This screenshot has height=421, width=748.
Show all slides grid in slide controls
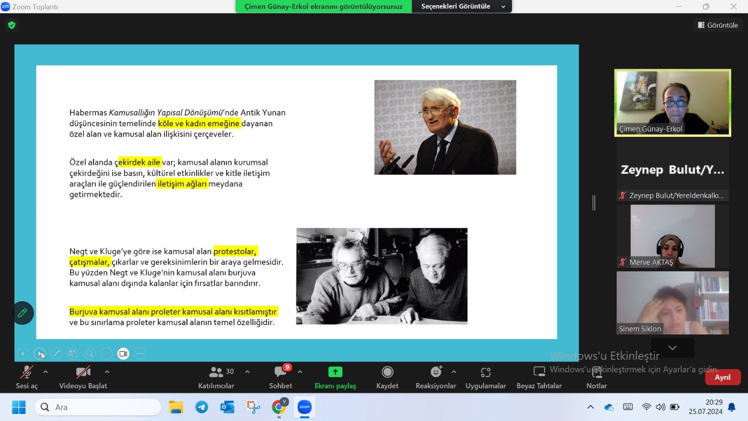coord(73,354)
